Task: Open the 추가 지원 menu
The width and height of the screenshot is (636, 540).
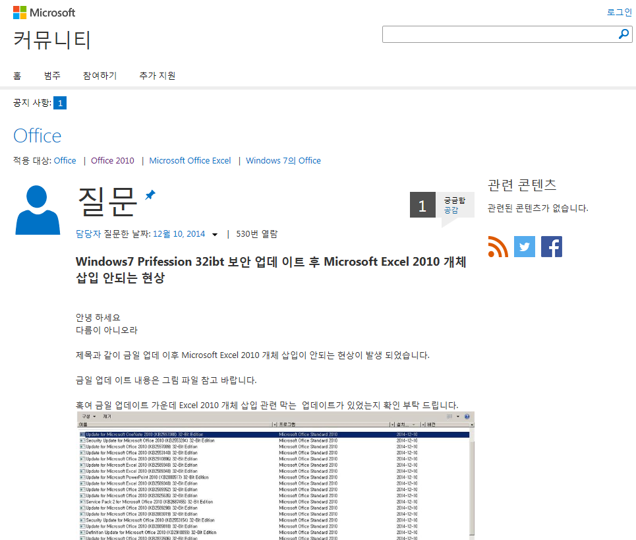Action: tap(158, 75)
